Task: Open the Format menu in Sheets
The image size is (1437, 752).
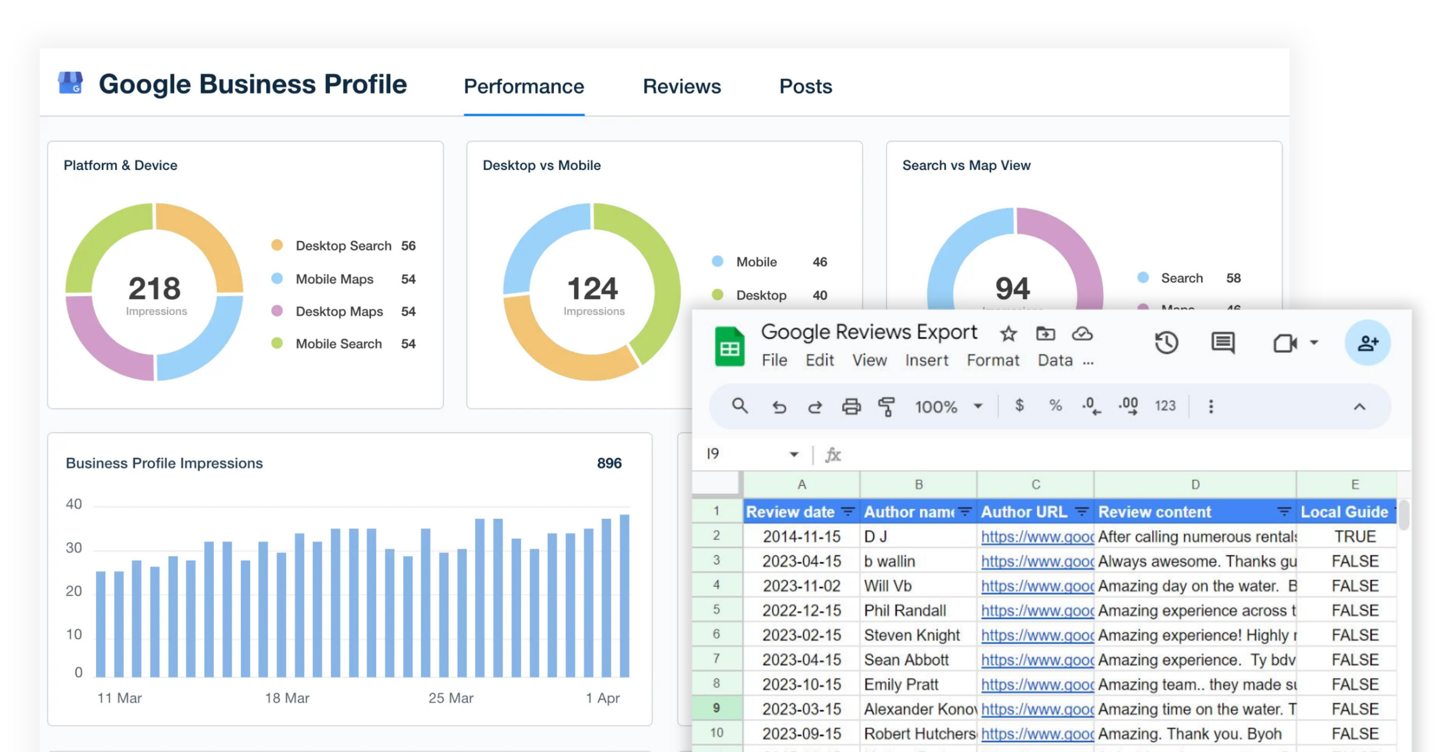Action: 993,360
